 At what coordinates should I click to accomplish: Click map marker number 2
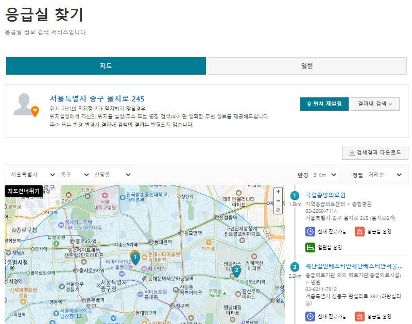(x=236, y=270)
